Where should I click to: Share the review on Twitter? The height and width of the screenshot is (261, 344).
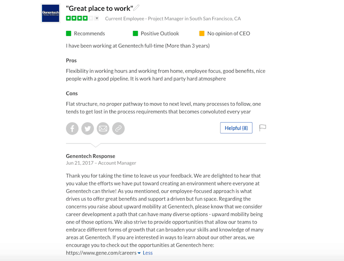[x=87, y=128]
